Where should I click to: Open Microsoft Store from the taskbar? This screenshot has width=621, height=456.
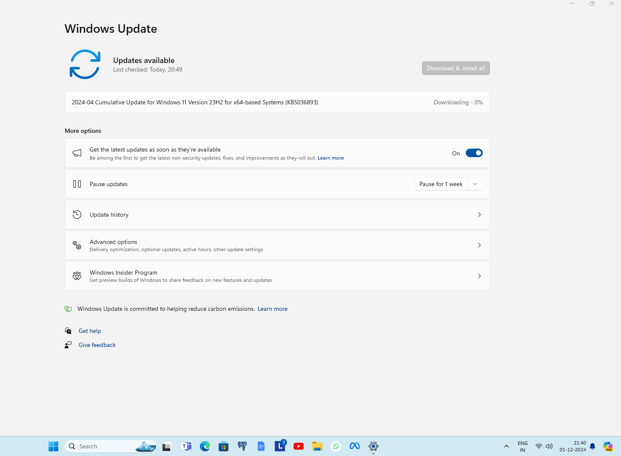(224, 446)
